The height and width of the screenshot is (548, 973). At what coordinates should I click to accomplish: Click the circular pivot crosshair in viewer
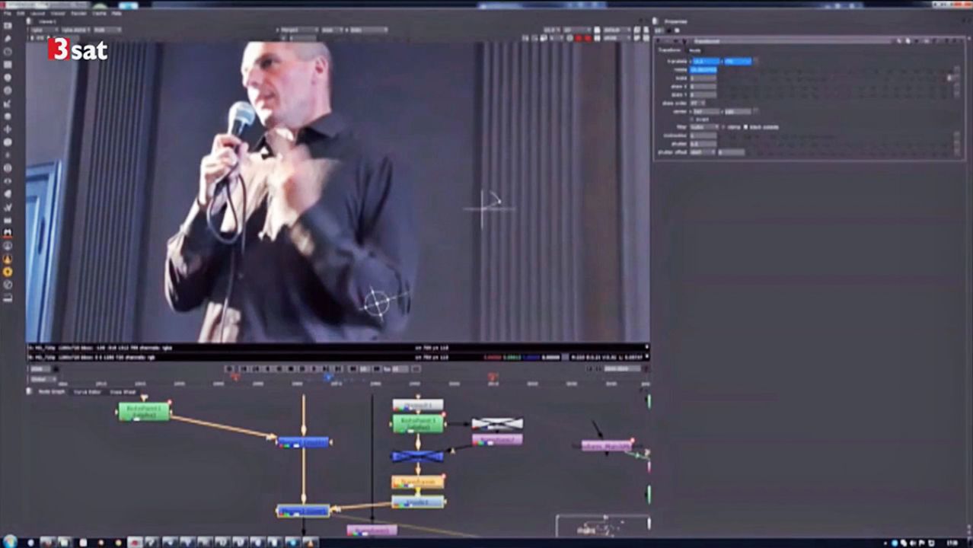pyautogui.click(x=378, y=303)
